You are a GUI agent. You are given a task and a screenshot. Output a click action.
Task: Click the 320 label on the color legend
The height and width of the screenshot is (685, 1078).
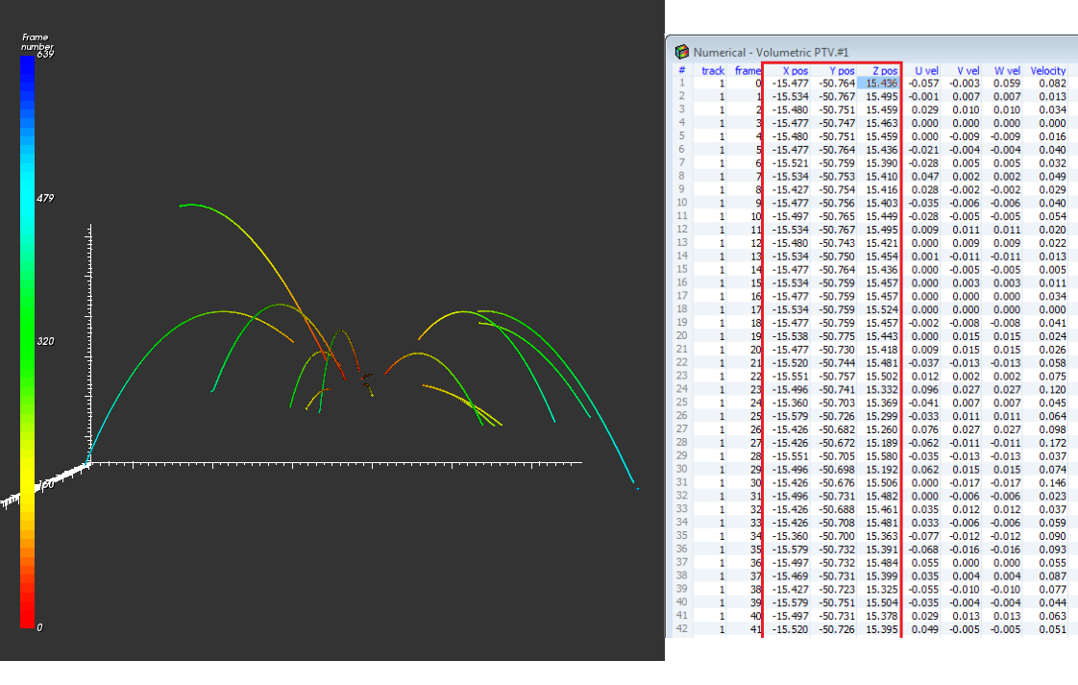[x=44, y=341]
